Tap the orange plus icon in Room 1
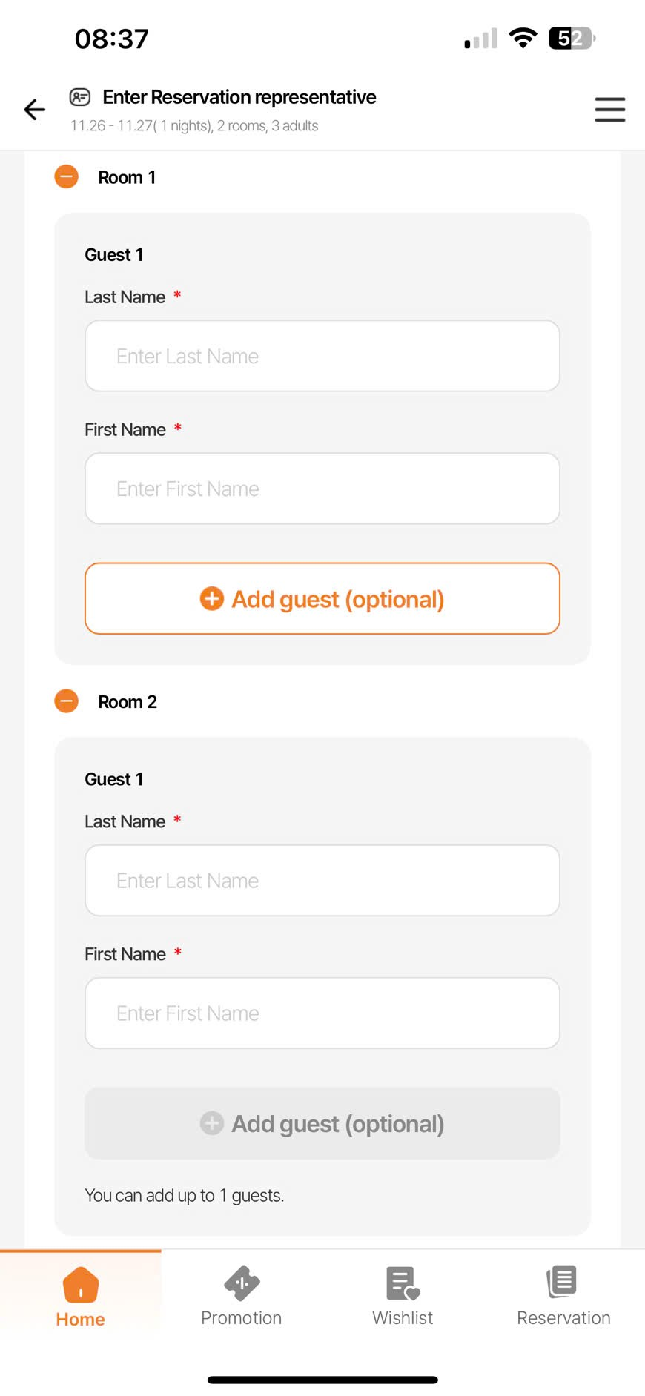Image resolution: width=645 pixels, height=1396 pixels. pos(212,598)
